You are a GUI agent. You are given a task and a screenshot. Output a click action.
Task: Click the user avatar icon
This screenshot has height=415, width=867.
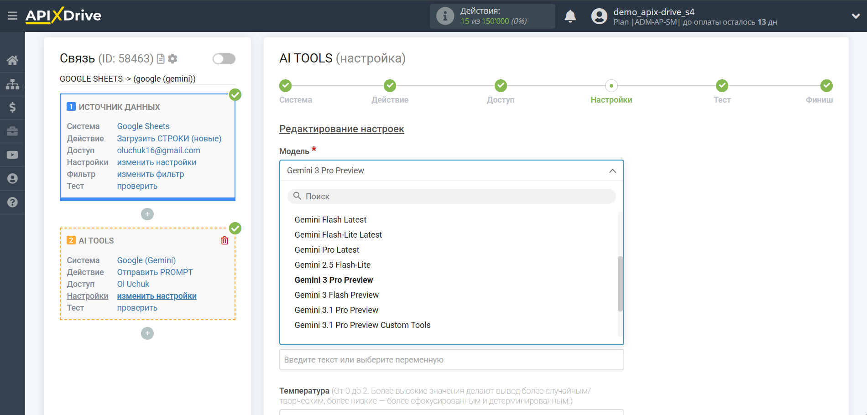point(599,16)
